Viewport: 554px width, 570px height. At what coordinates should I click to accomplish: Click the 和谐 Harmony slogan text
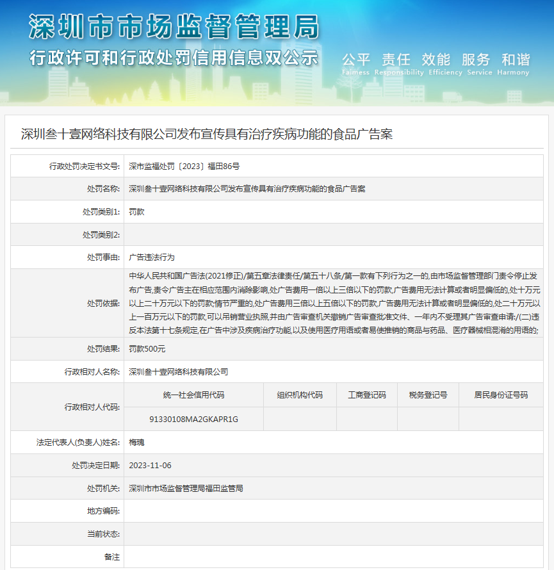point(513,64)
